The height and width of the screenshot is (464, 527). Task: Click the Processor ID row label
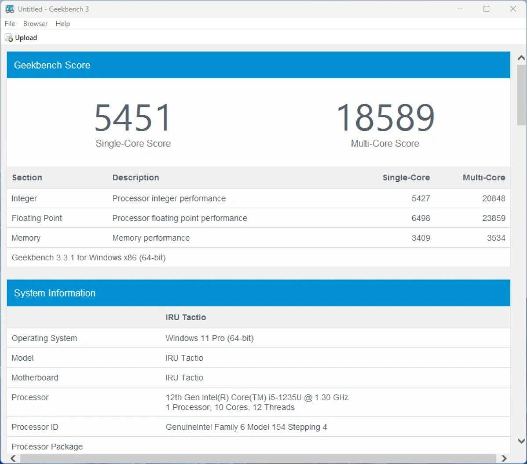(35, 427)
